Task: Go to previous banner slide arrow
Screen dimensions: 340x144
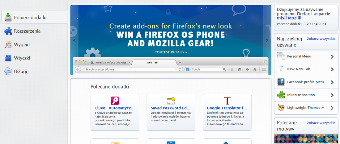Action: 74,40
